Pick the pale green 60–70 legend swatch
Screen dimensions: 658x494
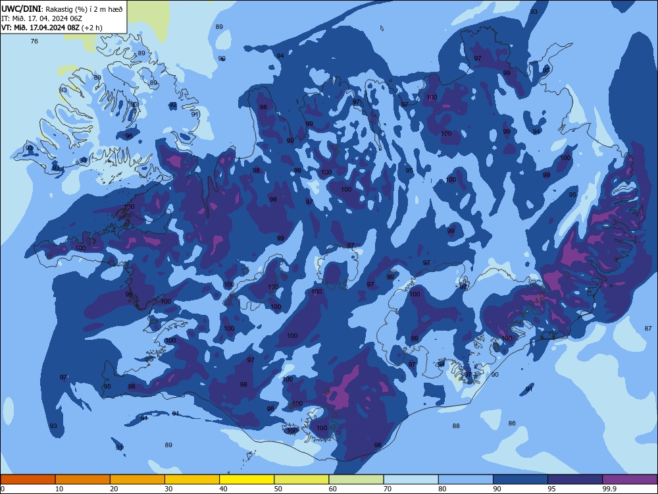point(356,480)
